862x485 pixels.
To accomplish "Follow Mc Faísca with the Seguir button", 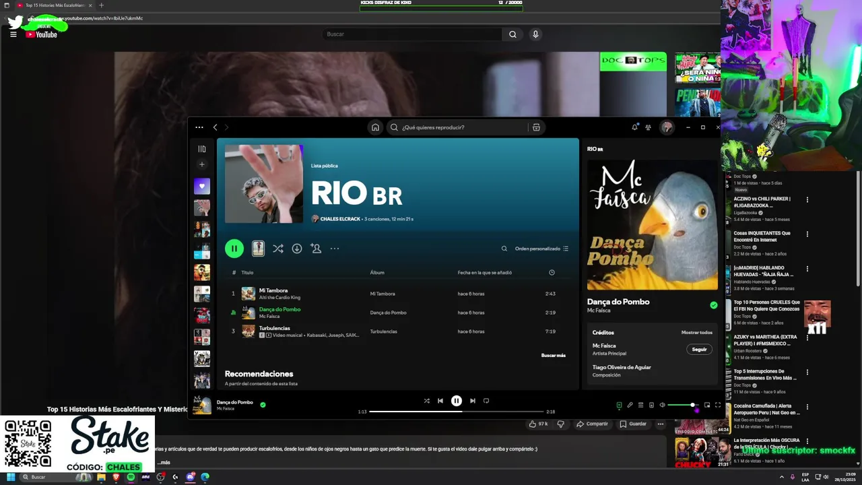I will (700, 350).
